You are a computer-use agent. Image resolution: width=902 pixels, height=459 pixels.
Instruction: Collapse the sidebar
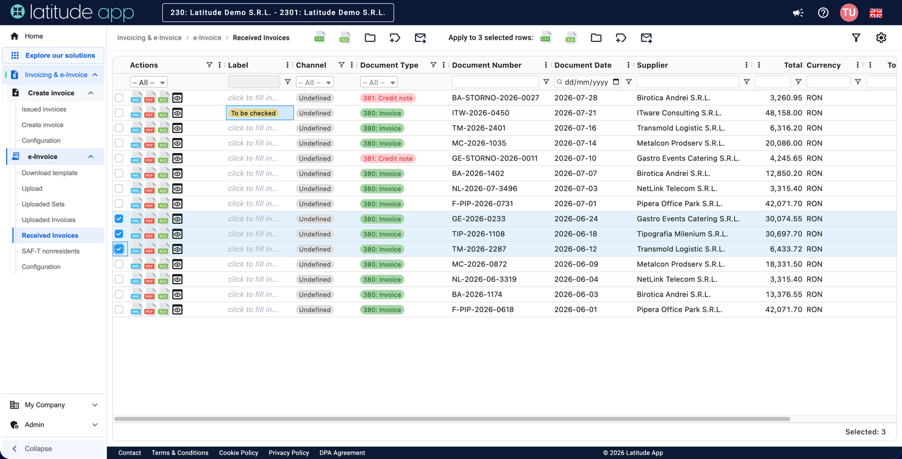coord(53,449)
